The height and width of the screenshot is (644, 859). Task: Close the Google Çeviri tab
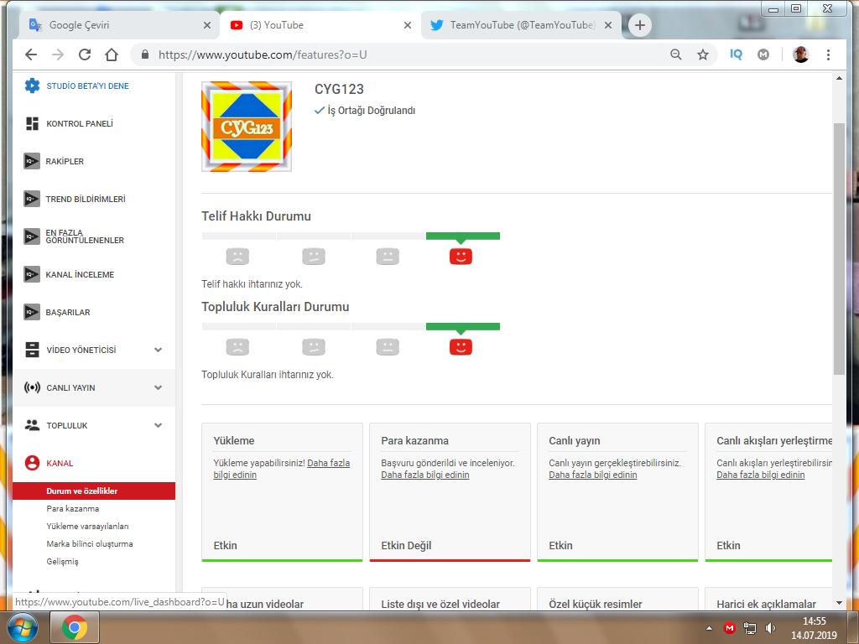207,25
